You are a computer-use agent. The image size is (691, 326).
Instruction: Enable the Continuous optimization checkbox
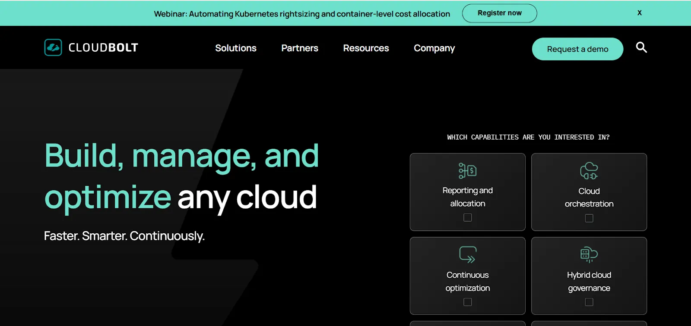(468, 302)
